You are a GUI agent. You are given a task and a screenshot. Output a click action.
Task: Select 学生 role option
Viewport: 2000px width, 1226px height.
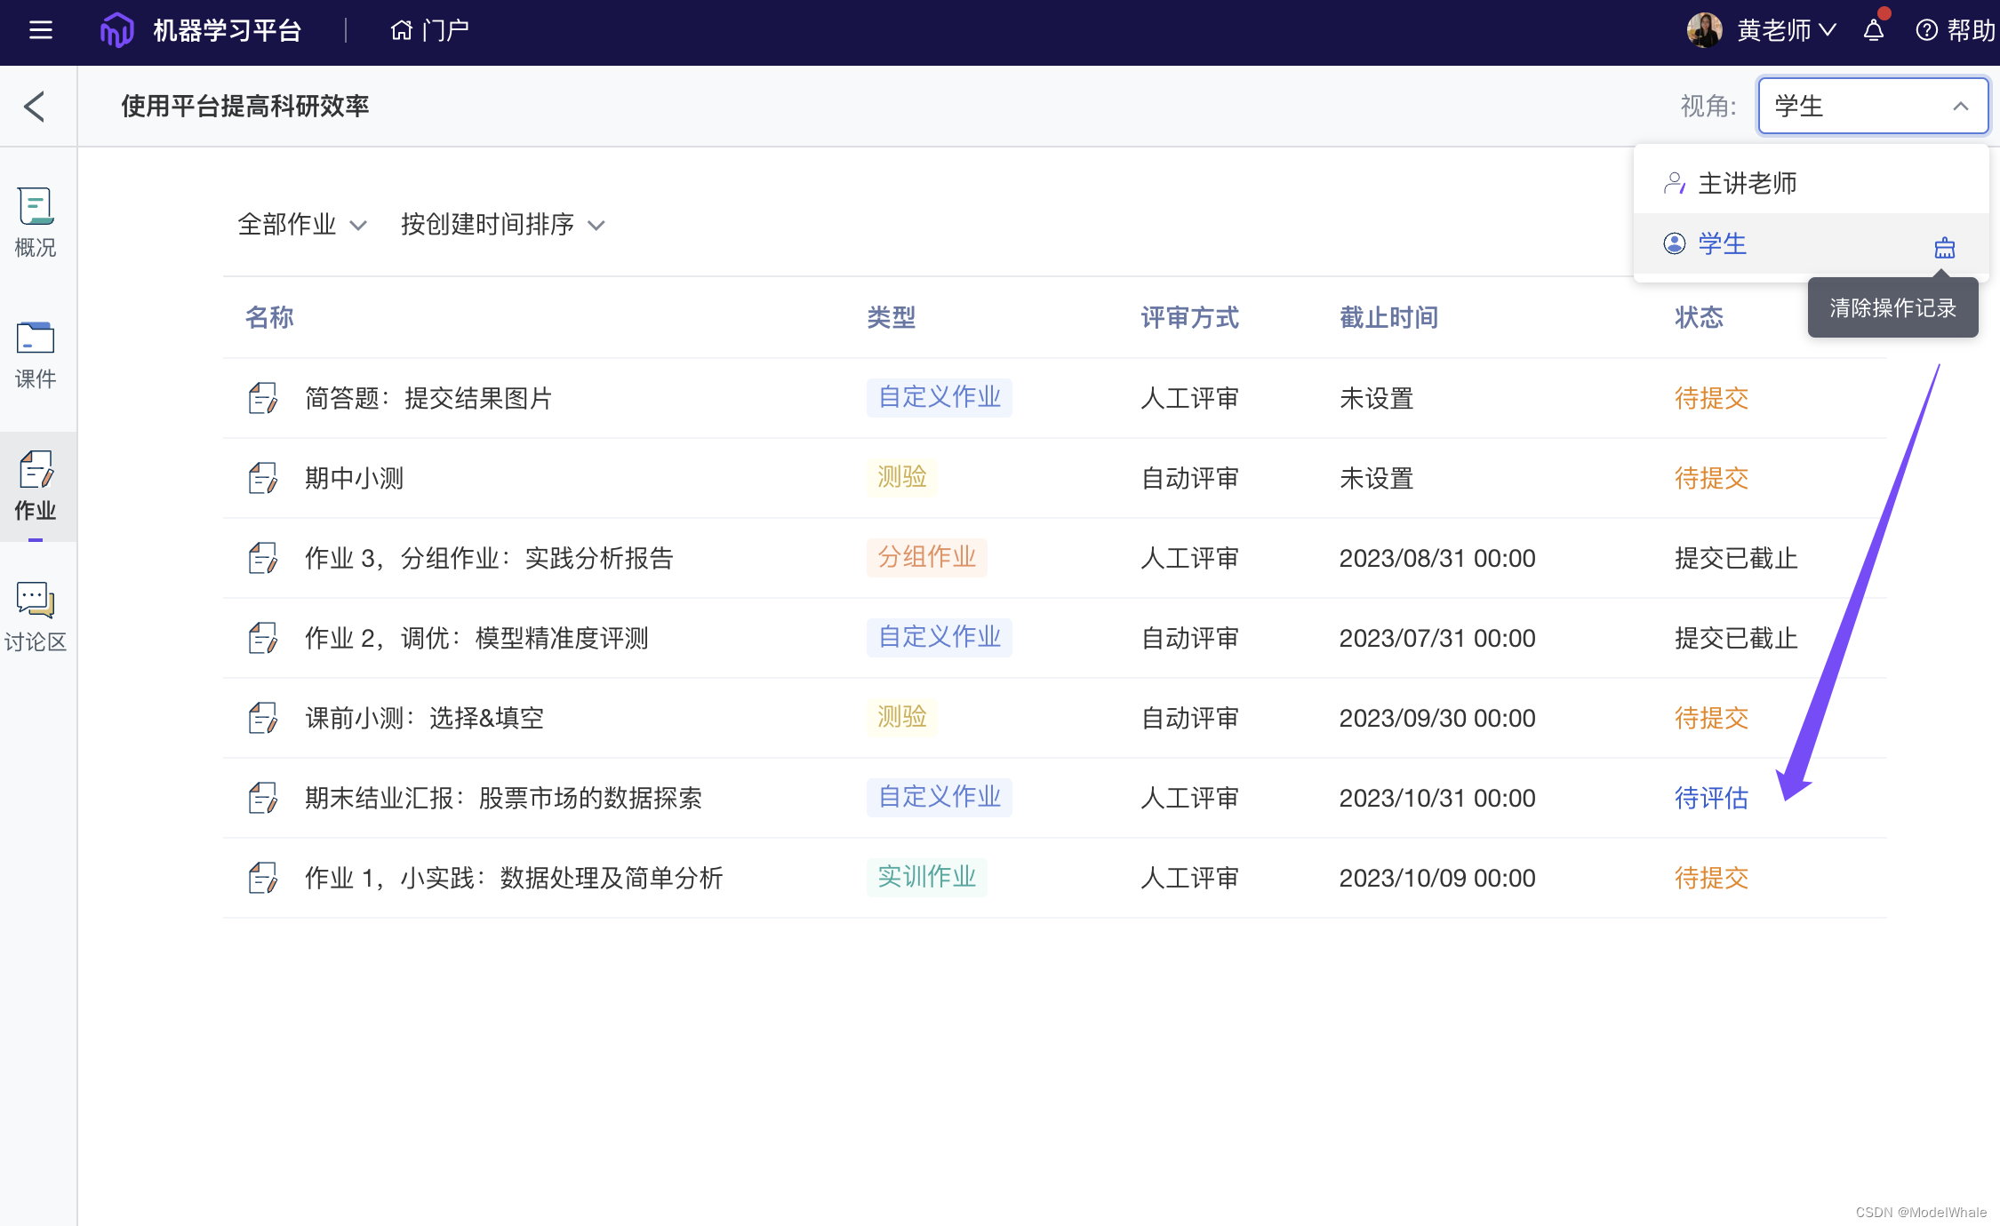[x=1722, y=244]
